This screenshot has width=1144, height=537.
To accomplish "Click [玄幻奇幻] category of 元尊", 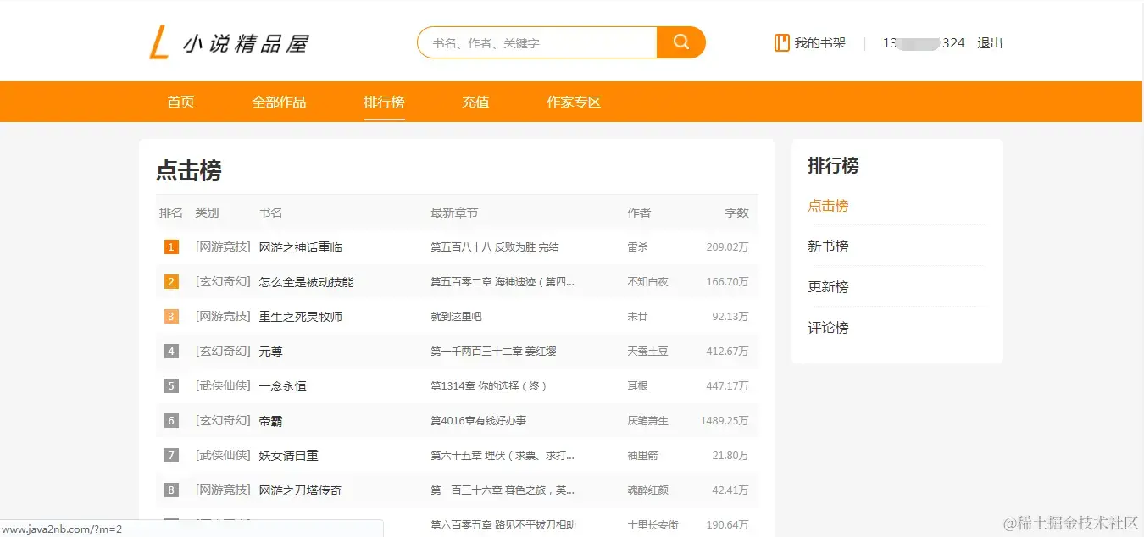I will coord(223,351).
